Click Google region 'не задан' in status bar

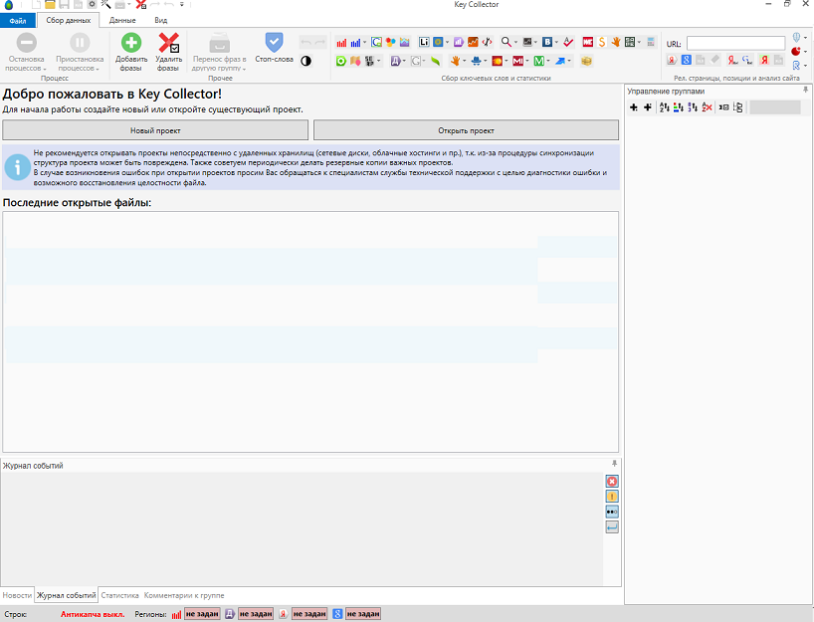coord(363,614)
